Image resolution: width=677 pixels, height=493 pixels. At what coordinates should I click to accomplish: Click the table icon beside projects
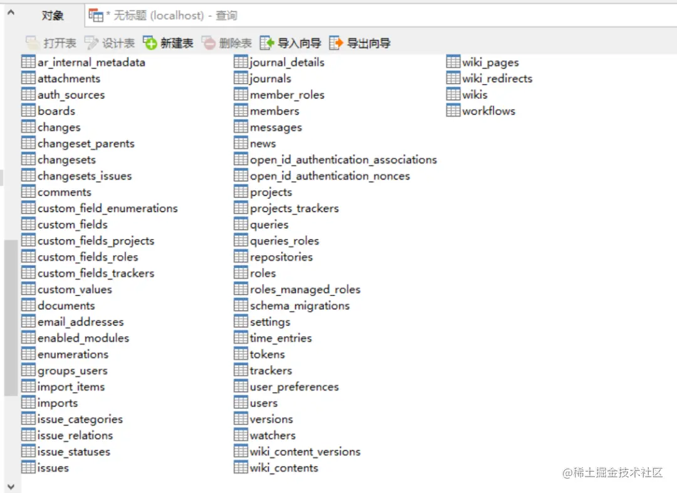coord(241,191)
